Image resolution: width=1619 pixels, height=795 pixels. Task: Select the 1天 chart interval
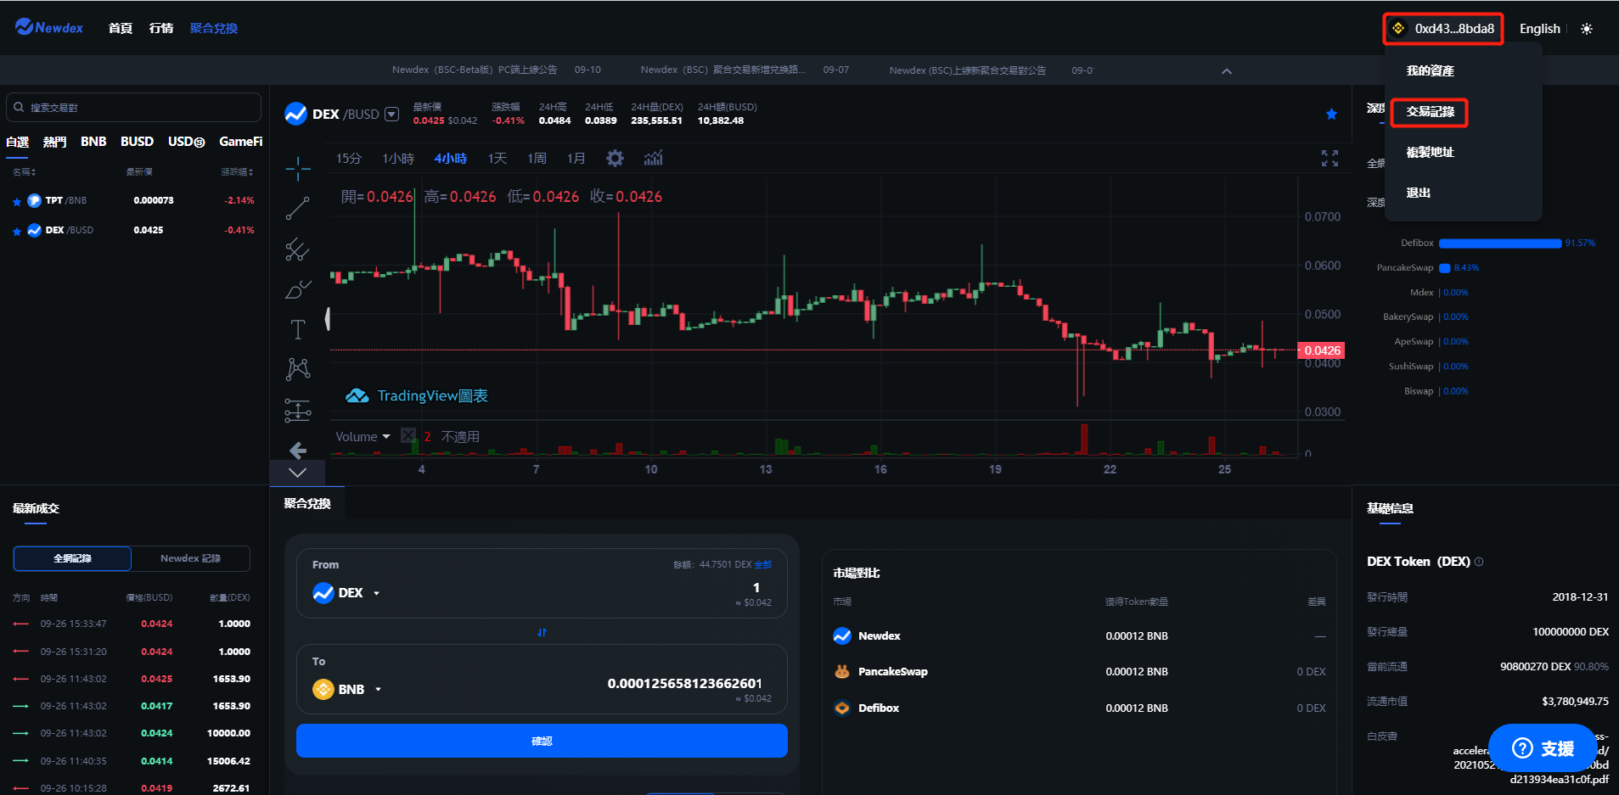(497, 159)
